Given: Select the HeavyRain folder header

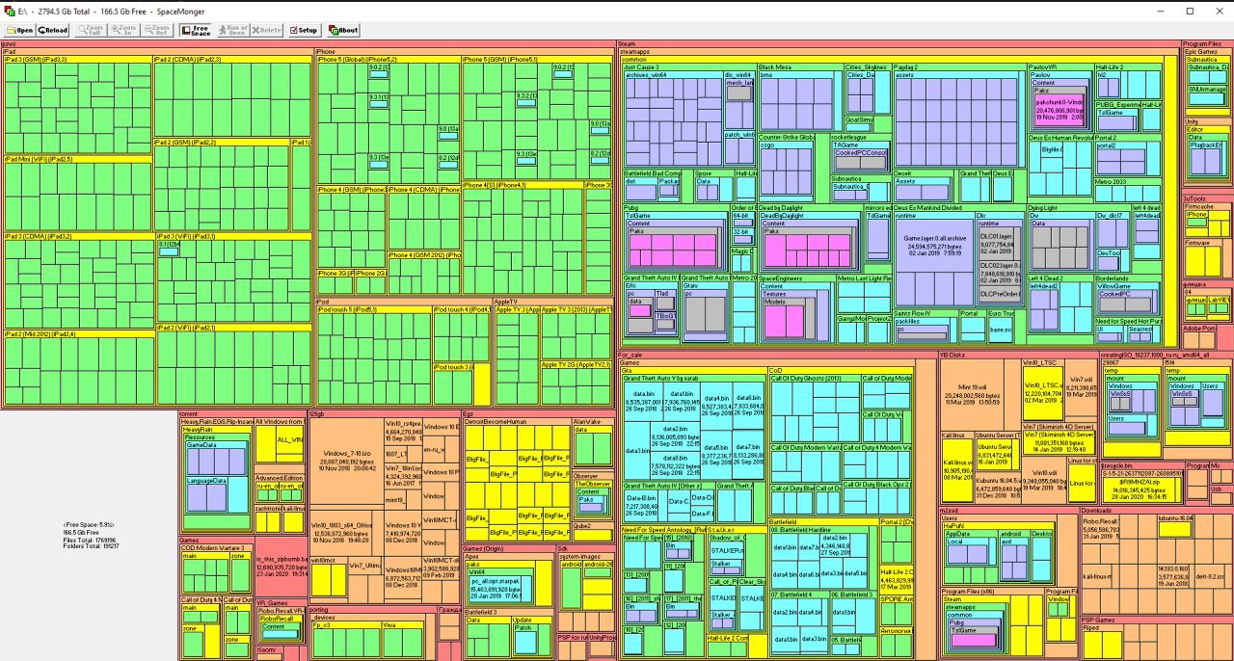Looking at the screenshot, I should [216, 429].
